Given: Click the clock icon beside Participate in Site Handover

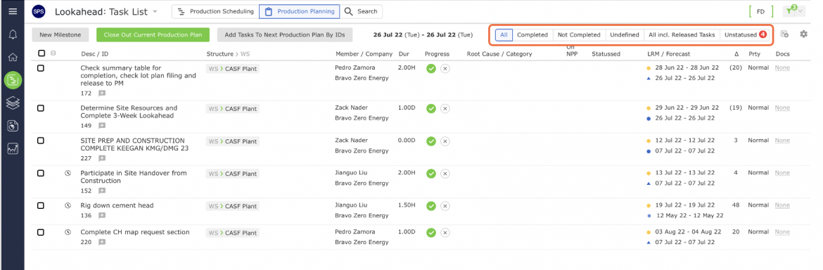Looking at the screenshot, I should pos(68,172).
